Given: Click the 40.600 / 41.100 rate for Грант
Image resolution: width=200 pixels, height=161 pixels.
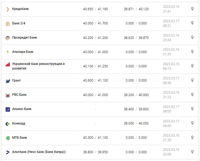Looking at the screenshot, I should point(95,80).
